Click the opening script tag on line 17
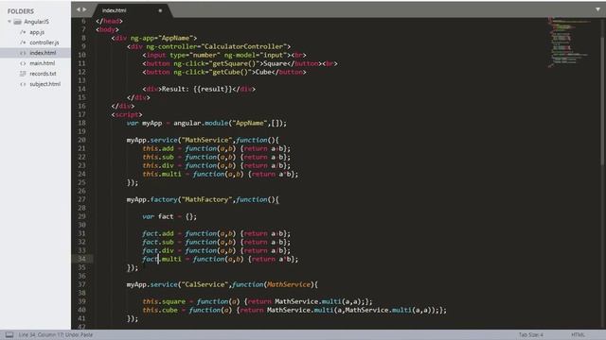 point(127,115)
